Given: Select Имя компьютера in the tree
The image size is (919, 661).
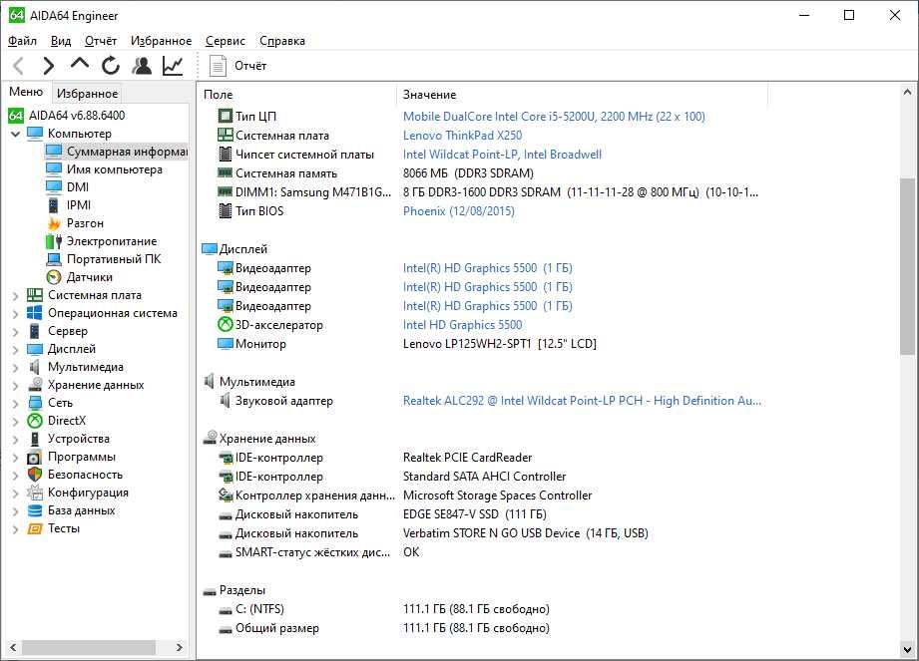Looking at the screenshot, I should click(115, 169).
